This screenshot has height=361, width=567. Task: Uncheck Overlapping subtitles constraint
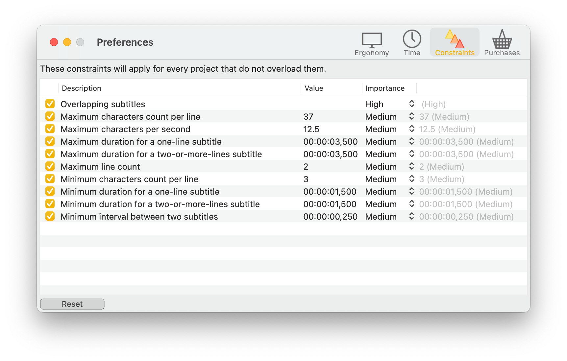(50, 104)
